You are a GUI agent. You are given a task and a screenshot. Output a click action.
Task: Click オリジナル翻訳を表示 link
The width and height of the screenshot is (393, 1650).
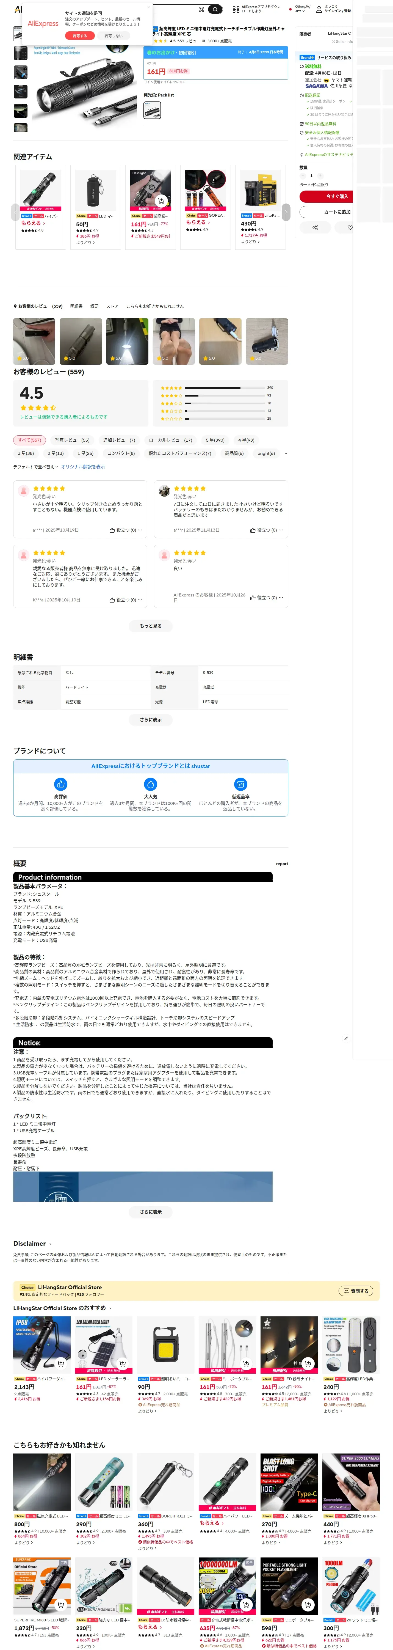pyautogui.click(x=83, y=466)
